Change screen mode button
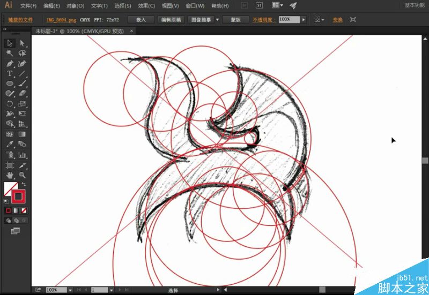Image resolution: width=429 pixels, height=295 pixels. 16,231
